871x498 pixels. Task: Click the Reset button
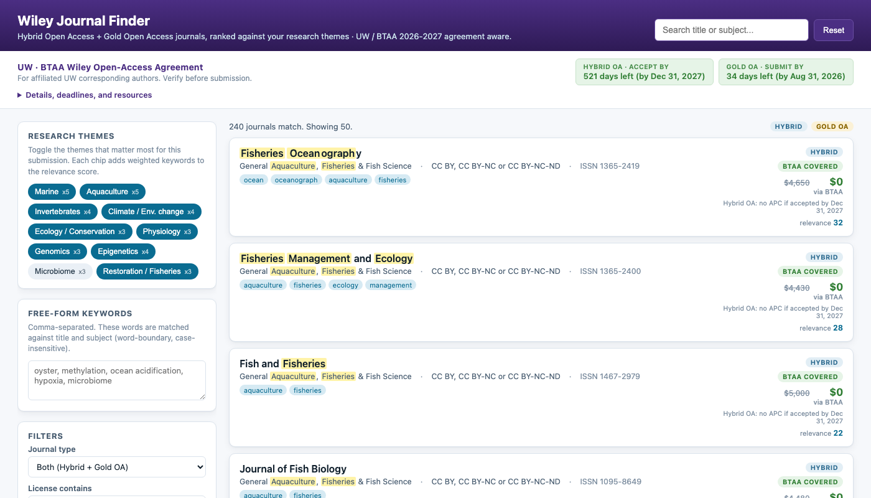tap(834, 30)
